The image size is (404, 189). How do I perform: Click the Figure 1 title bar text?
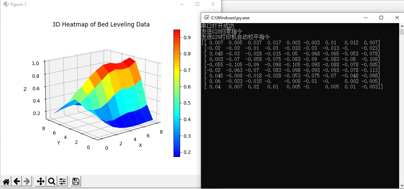tap(18, 4)
